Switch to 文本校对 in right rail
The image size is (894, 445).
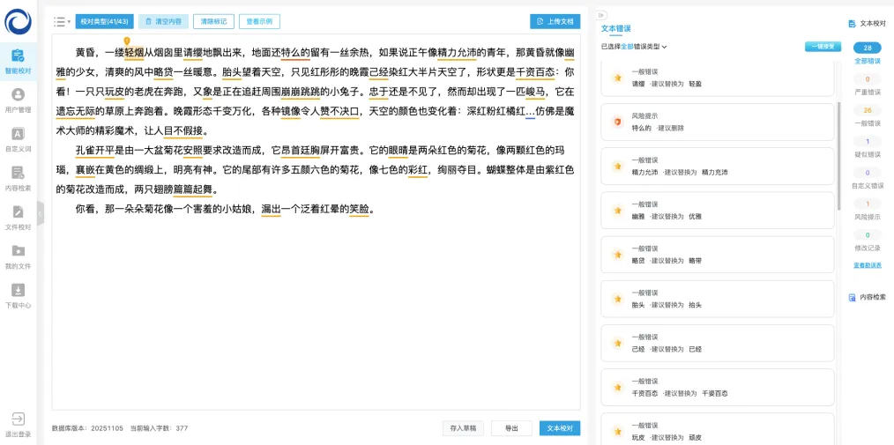point(868,24)
